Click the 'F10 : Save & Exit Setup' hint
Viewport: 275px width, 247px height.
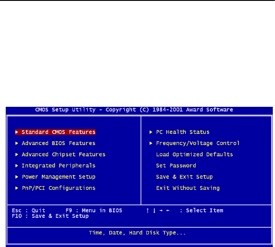coord(50,216)
